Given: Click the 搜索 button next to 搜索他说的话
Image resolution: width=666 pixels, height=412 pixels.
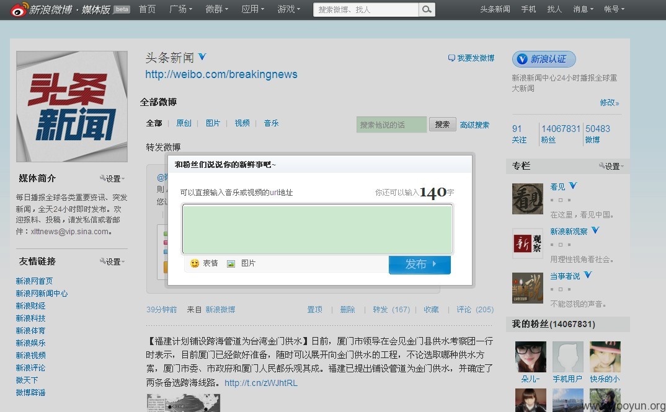Looking at the screenshot, I should pos(442,125).
